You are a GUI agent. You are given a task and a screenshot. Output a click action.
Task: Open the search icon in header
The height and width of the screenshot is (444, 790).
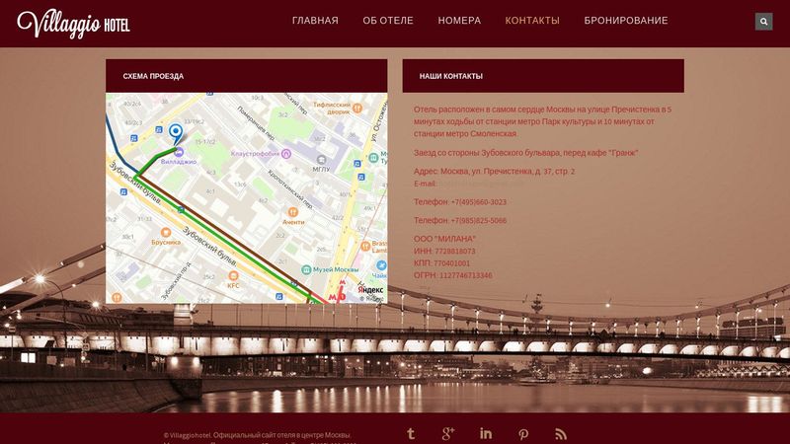tap(763, 21)
